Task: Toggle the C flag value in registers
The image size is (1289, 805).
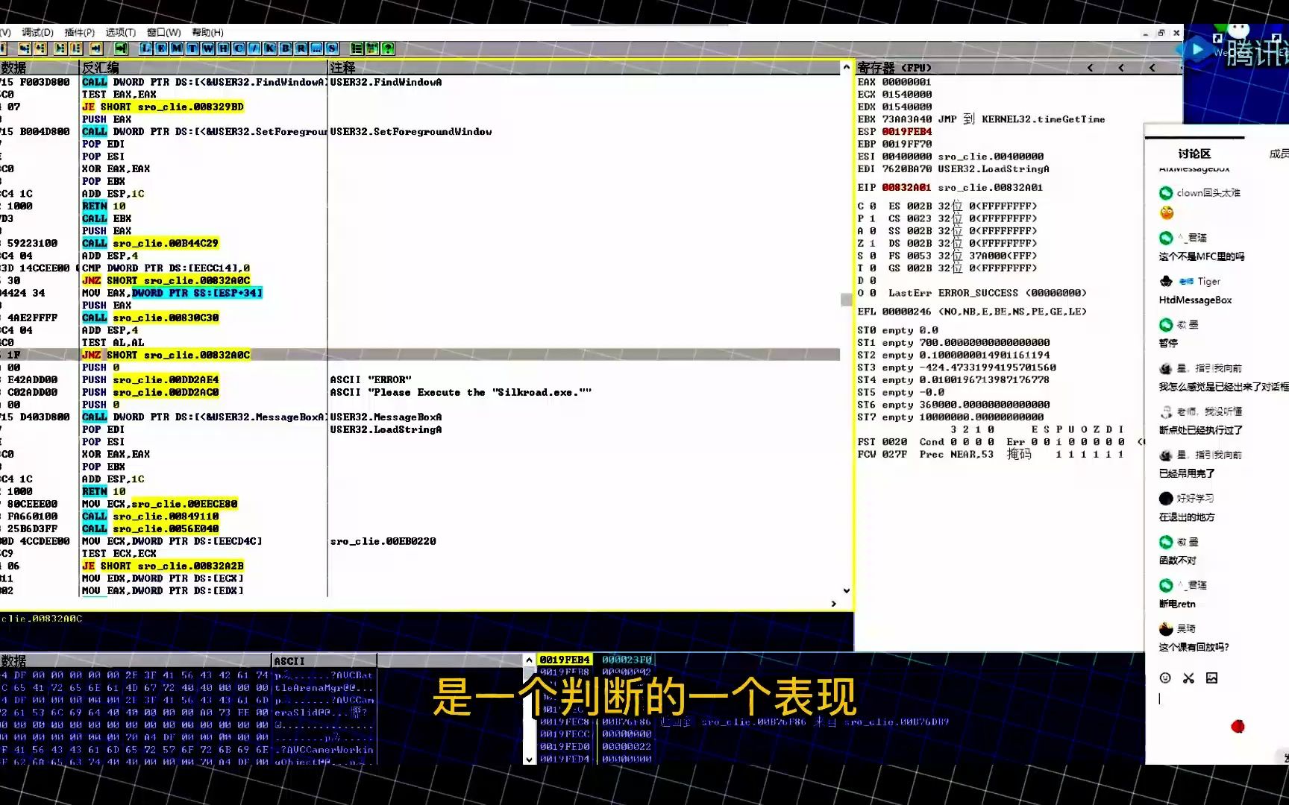Action: click(x=873, y=206)
